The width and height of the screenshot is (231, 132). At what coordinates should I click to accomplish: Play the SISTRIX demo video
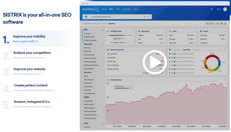click(x=155, y=62)
